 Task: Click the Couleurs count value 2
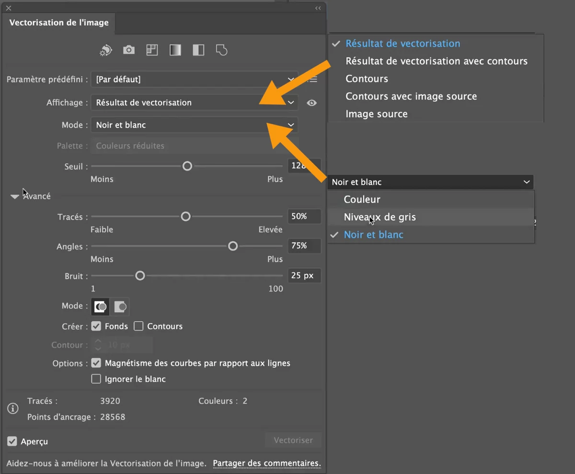coord(245,401)
